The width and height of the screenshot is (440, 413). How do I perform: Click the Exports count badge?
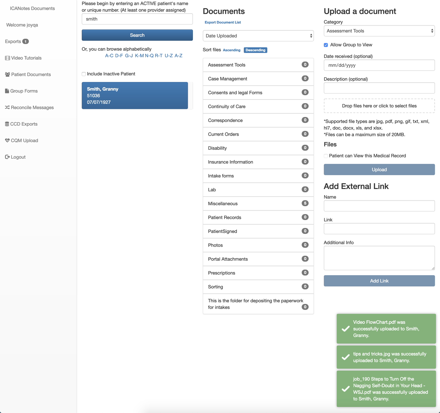point(25,41)
